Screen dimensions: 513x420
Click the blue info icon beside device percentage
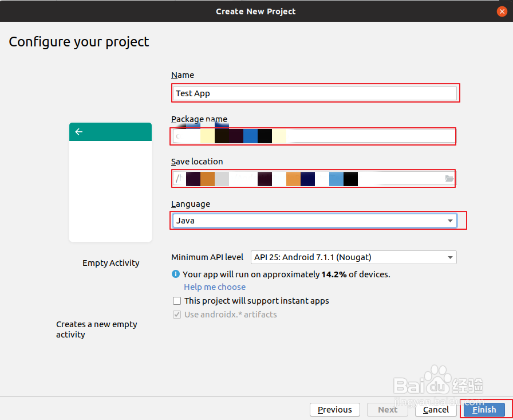[x=176, y=274]
